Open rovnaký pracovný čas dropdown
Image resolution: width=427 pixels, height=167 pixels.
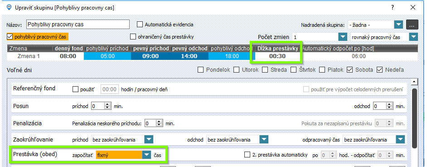[x=413, y=37]
